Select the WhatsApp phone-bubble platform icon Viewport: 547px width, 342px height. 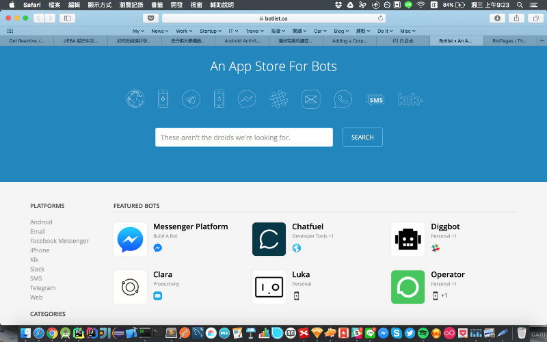[x=343, y=99]
